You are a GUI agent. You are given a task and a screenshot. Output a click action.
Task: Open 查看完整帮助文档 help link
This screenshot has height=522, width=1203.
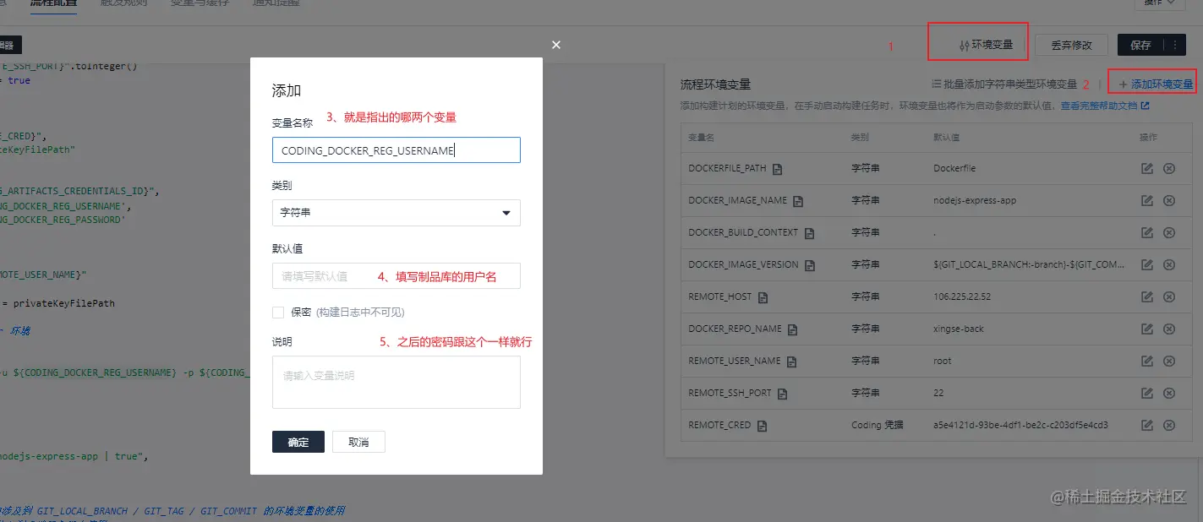[x=1105, y=106]
